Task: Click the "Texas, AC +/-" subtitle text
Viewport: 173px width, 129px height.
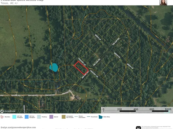Action: point(9,3)
